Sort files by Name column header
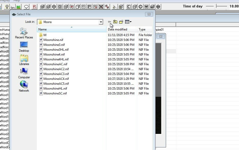The height and width of the screenshot is (150, 239). tap(71, 29)
